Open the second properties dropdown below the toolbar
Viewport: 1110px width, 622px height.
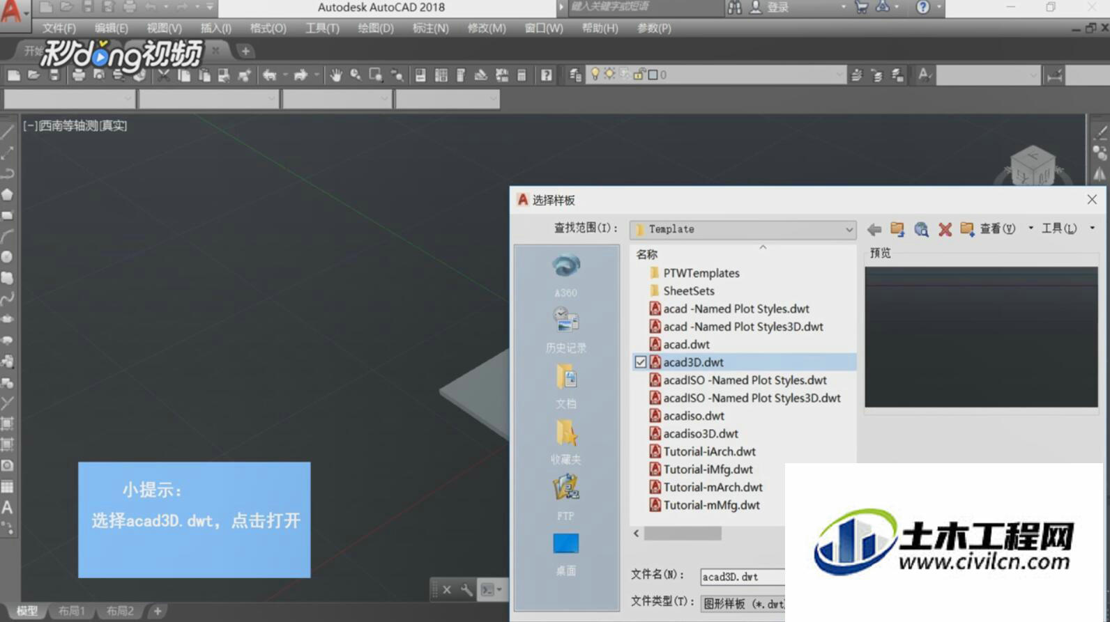coord(208,99)
